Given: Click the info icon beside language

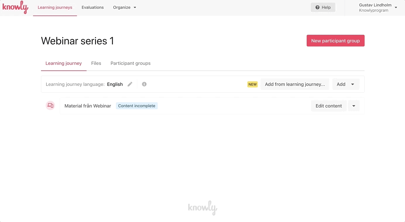Looking at the screenshot, I should point(144,84).
